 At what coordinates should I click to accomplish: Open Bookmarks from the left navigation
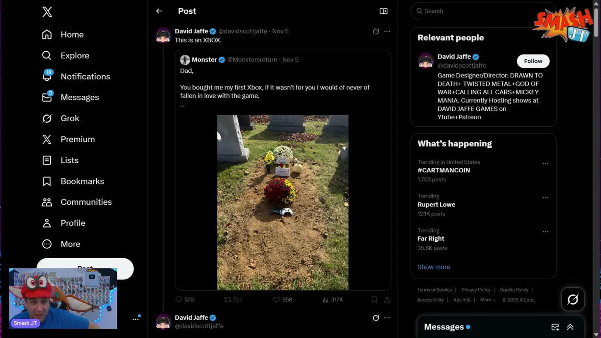(x=82, y=181)
